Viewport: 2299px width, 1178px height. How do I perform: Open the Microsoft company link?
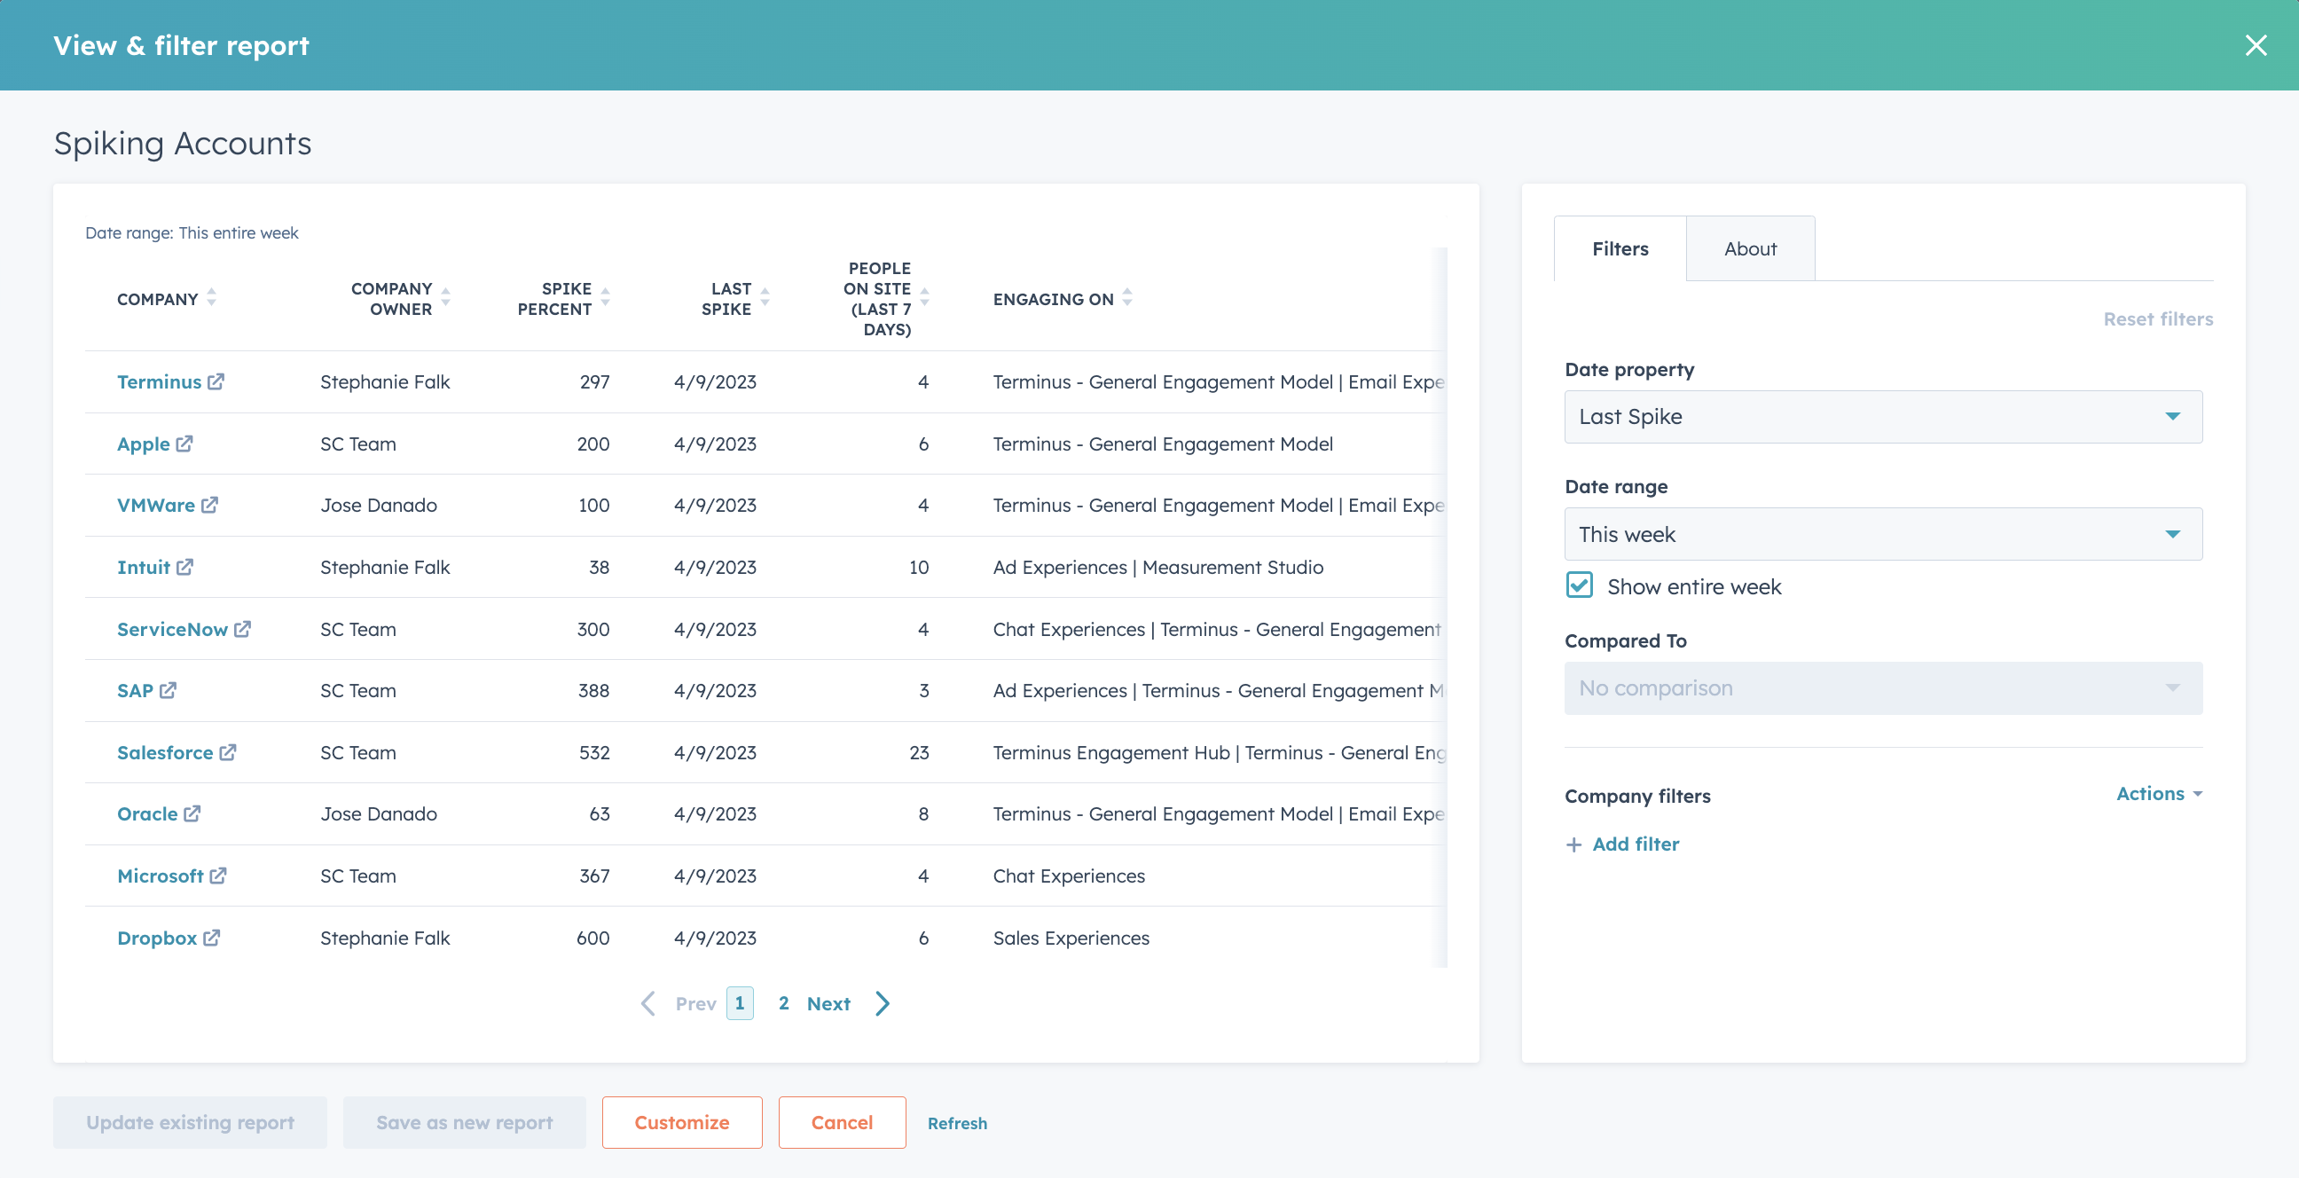click(161, 876)
